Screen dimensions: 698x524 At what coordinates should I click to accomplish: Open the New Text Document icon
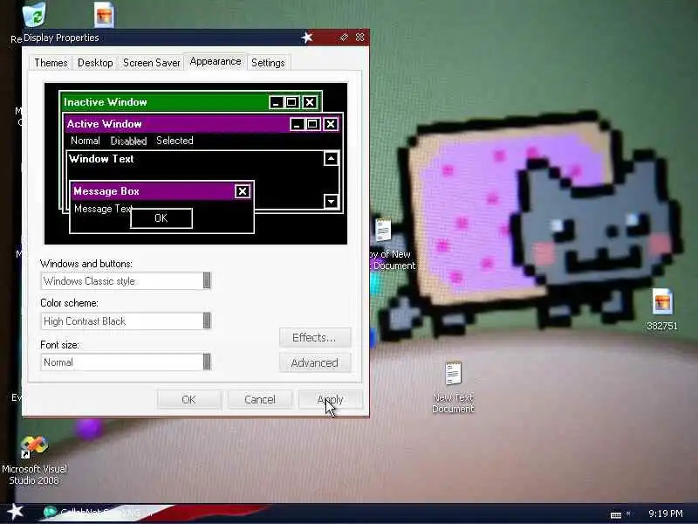453,387
